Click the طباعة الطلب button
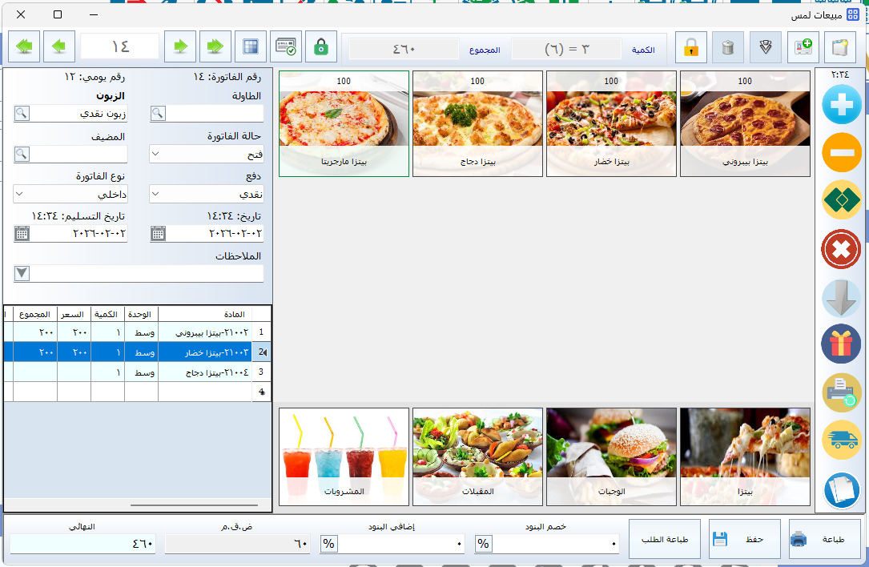Viewport: 869px width, 567px height. pos(664,539)
